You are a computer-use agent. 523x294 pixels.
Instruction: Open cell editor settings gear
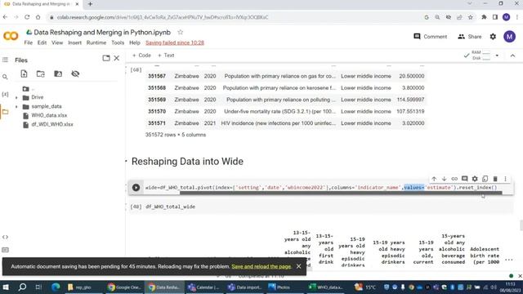coord(475,179)
